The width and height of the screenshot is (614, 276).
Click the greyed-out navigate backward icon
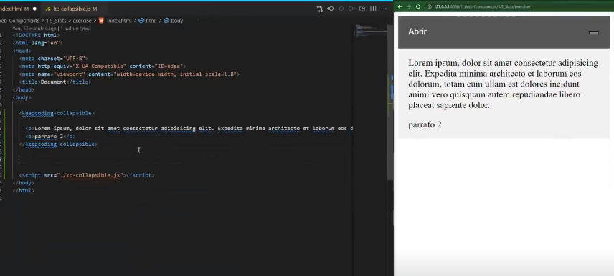(x=341, y=9)
